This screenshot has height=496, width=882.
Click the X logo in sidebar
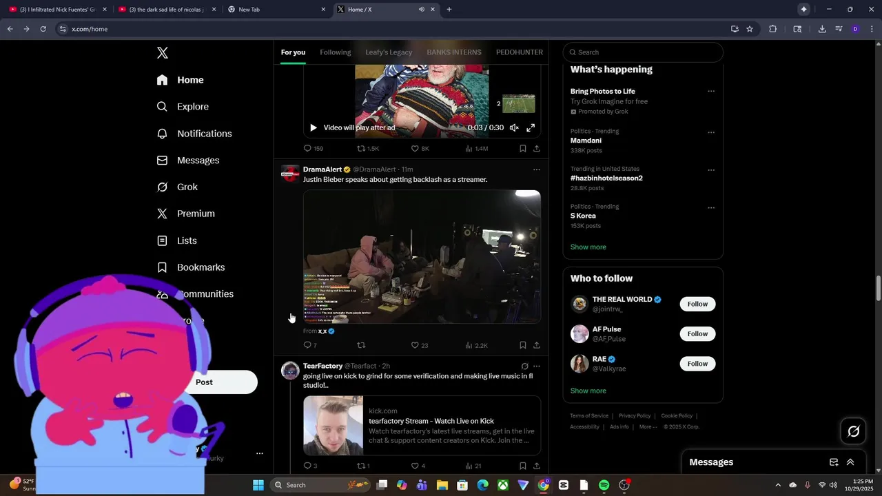click(162, 53)
